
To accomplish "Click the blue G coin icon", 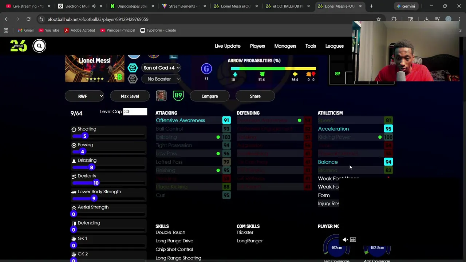I will tap(206, 69).
